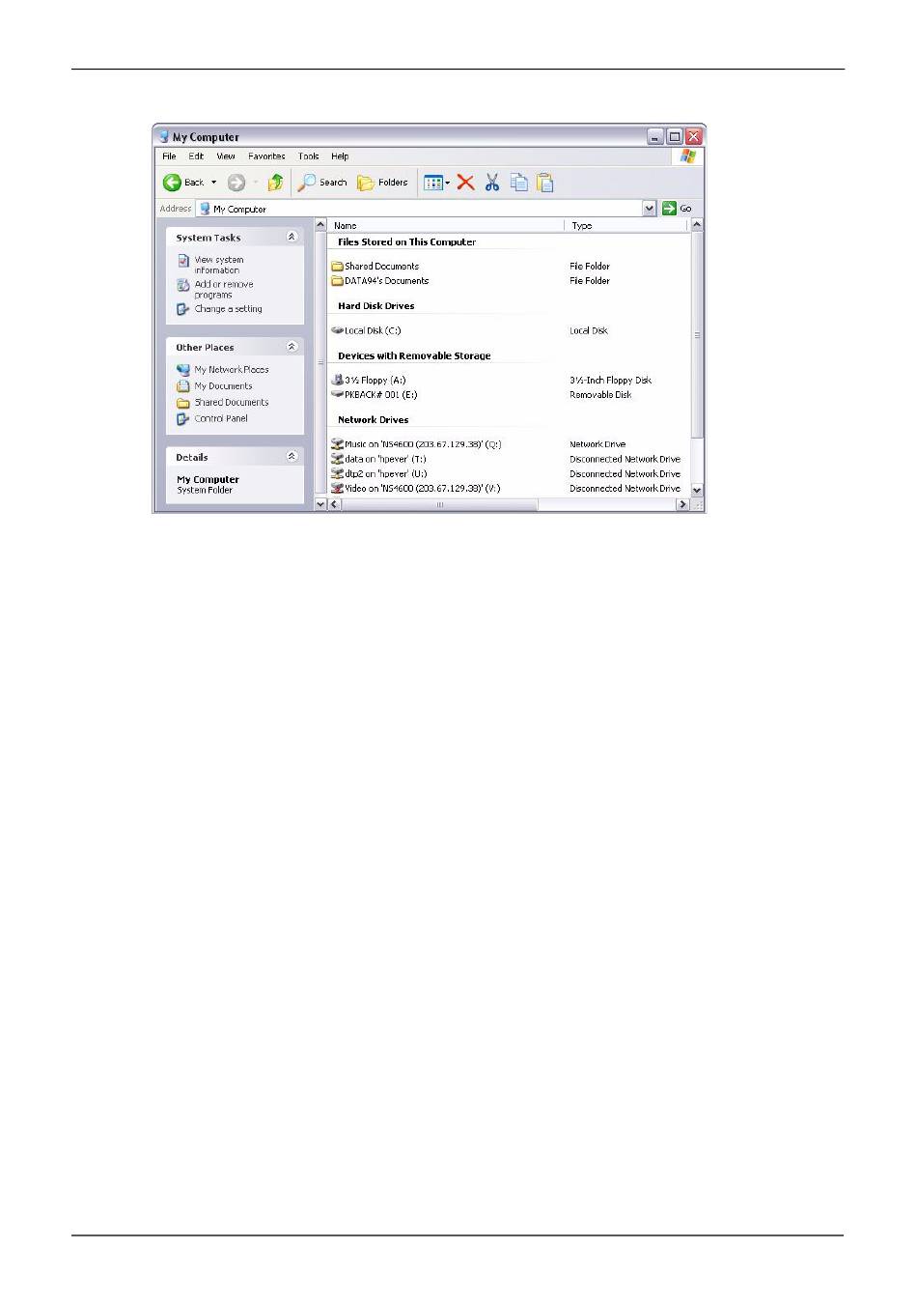Open the Tools menu
The width and height of the screenshot is (917, 1305).
[308, 156]
